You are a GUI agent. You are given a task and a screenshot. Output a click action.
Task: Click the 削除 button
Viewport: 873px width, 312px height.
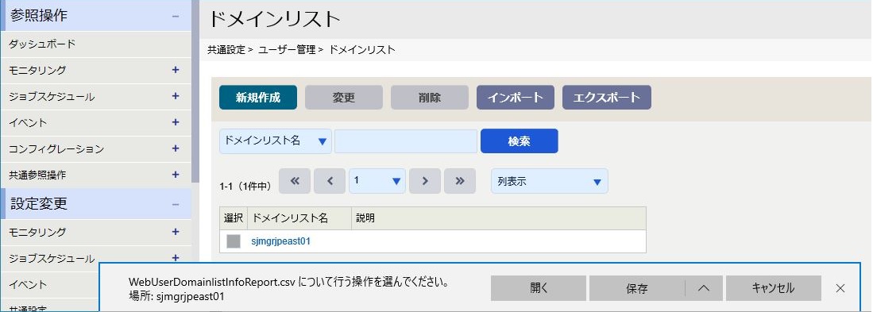point(429,98)
